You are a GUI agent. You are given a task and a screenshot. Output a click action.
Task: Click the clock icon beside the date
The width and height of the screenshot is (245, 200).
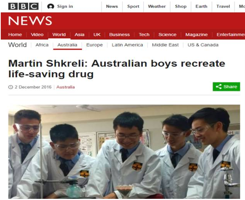[10, 87]
